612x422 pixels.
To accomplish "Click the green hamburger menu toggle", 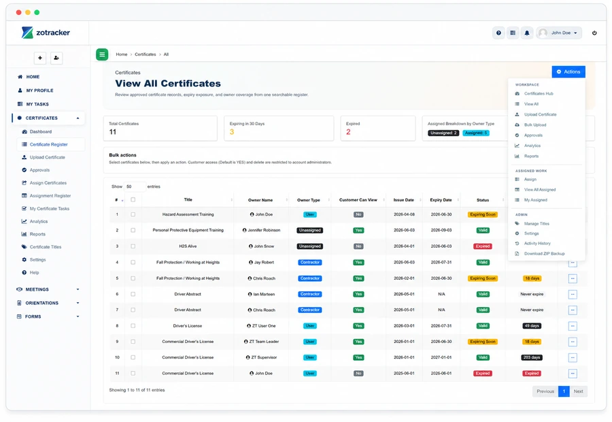I will coord(102,54).
